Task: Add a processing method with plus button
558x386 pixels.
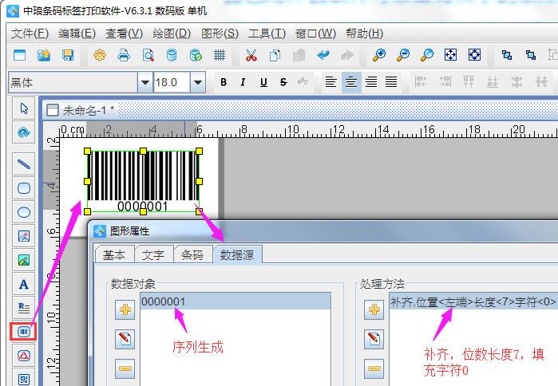Action: tap(374, 310)
